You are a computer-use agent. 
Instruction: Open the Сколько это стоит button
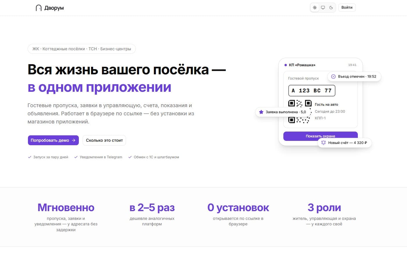(x=104, y=140)
